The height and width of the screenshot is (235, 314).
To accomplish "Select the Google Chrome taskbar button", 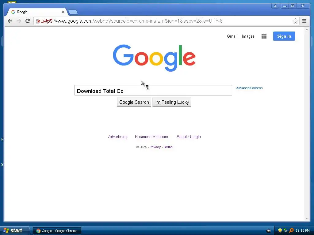I will [57, 231].
